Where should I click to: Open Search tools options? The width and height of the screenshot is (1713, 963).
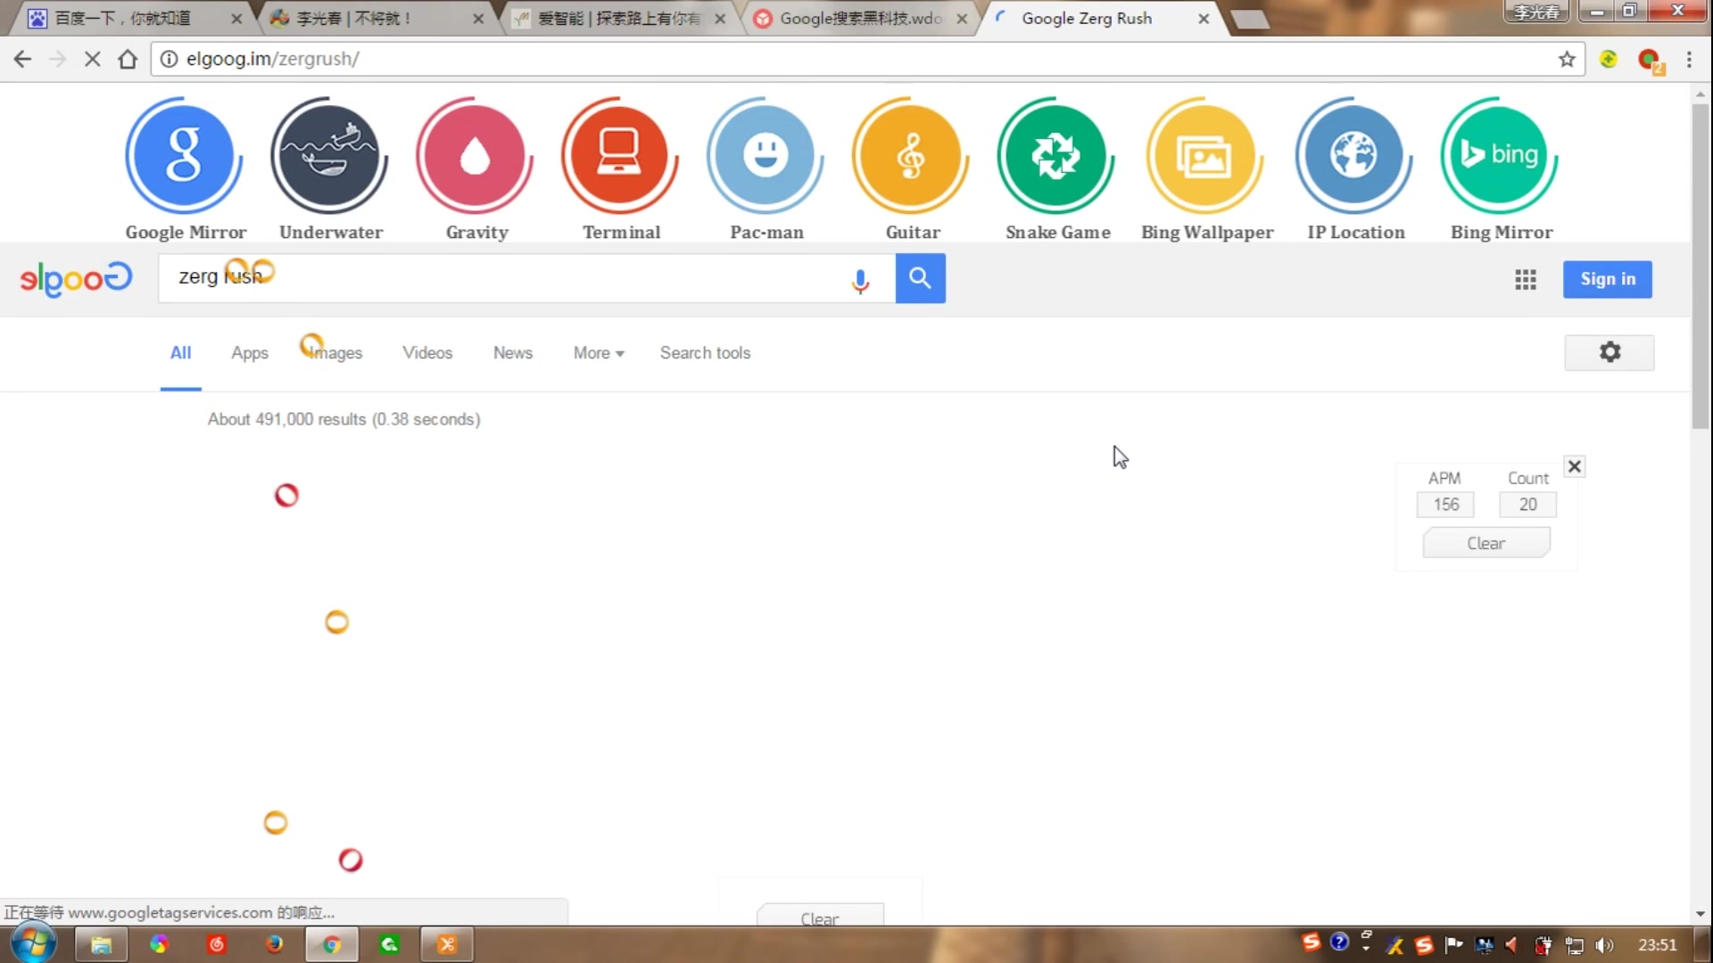[x=705, y=353]
